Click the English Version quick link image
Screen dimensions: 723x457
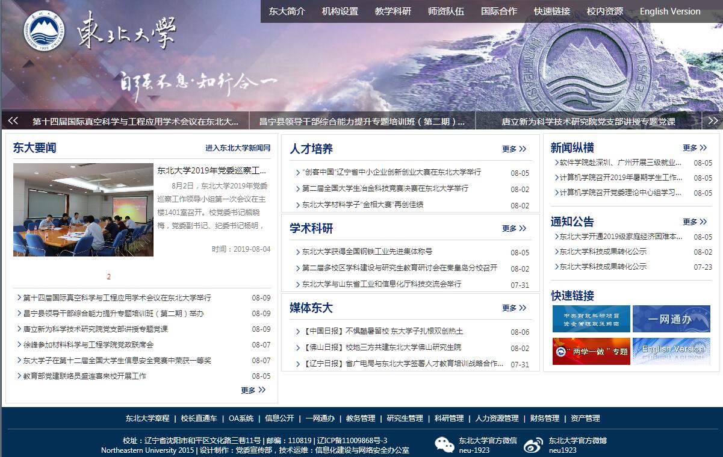[671, 351]
